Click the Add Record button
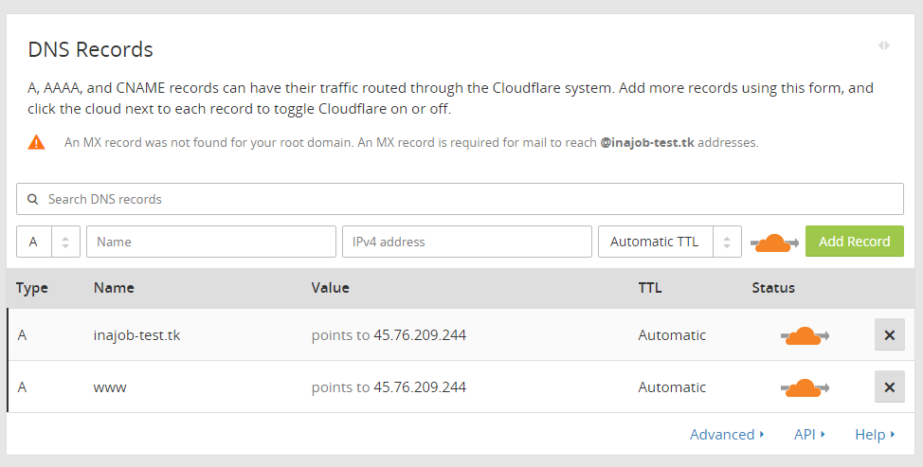This screenshot has height=467, width=923. 854,242
